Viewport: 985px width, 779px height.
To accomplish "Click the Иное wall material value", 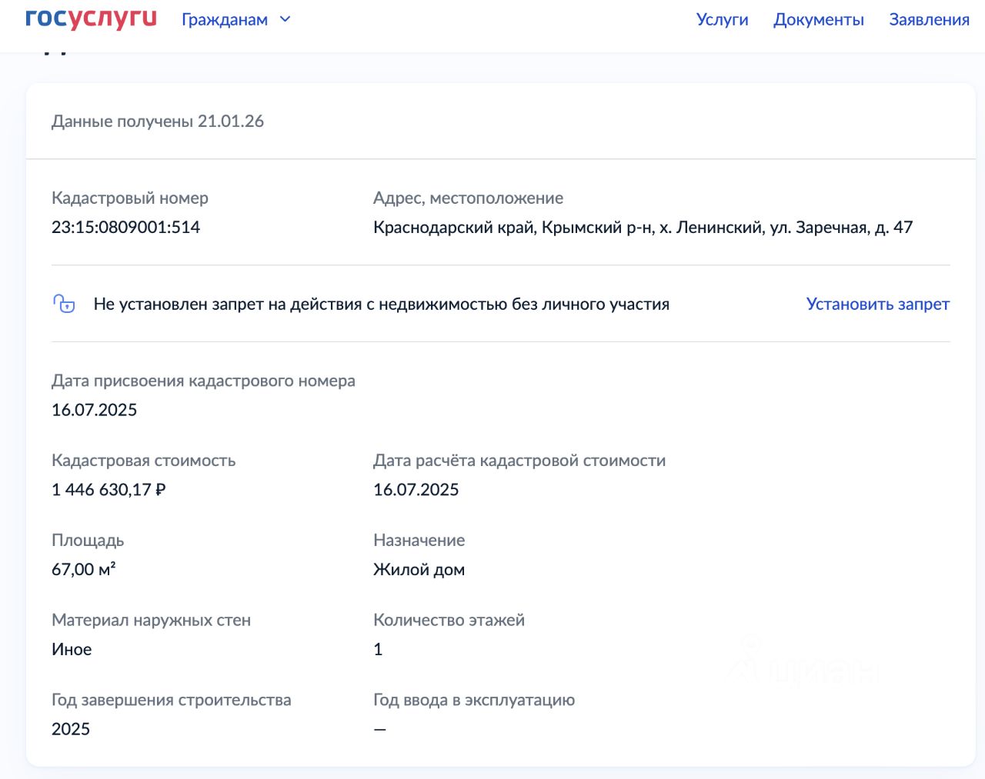I will point(72,650).
